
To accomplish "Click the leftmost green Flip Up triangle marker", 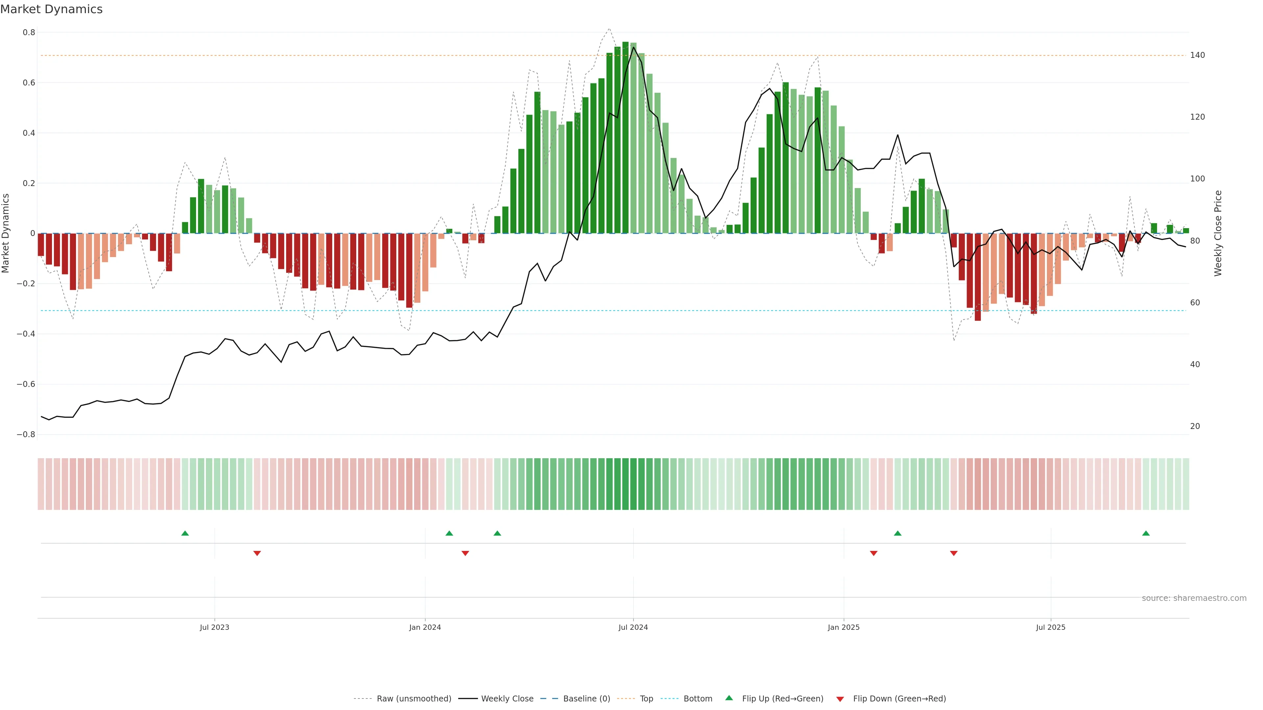I will click(x=185, y=533).
